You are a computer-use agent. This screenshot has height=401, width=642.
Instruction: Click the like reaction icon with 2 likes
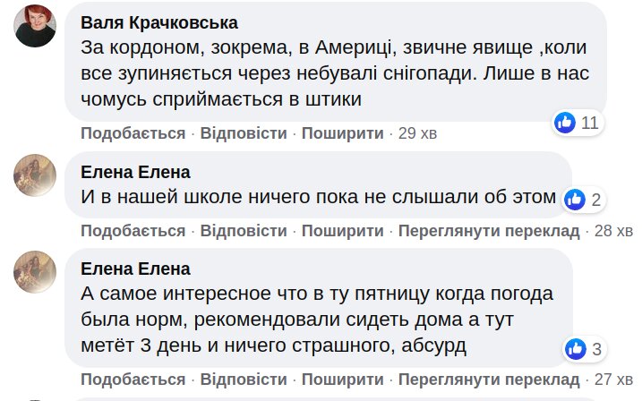point(575,200)
